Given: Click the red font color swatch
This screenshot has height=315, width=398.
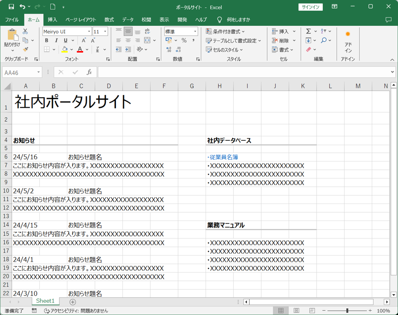Looking at the screenshot, I should [80, 50].
